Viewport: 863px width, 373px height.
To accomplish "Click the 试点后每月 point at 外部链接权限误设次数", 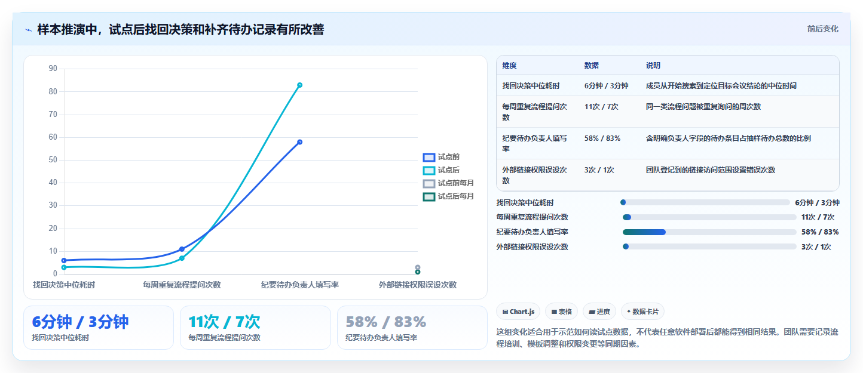I will [x=417, y=272].
